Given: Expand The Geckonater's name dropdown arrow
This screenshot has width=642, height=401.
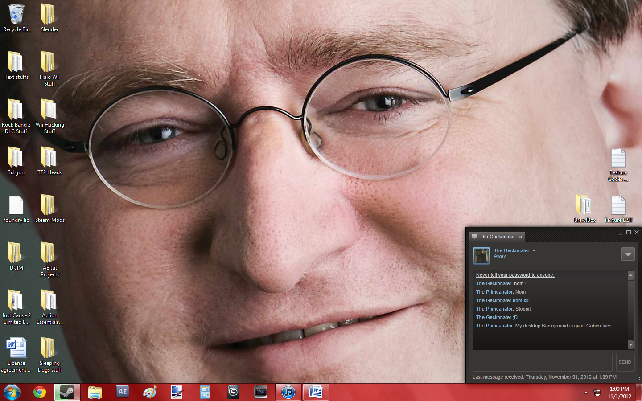Looking at the screenshot, I should tap(534, 250).
